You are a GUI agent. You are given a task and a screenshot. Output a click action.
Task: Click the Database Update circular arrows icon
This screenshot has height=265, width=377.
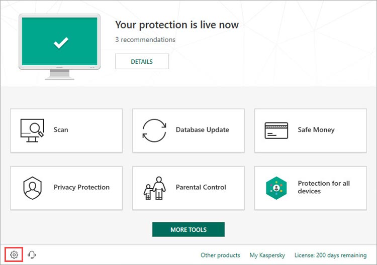pos(154,130)
